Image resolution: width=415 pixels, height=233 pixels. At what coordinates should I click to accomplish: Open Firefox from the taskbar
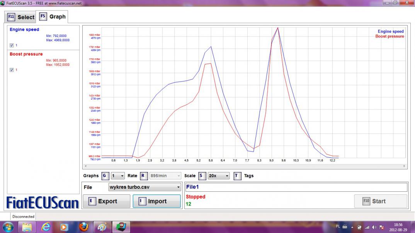coord(83,227)
